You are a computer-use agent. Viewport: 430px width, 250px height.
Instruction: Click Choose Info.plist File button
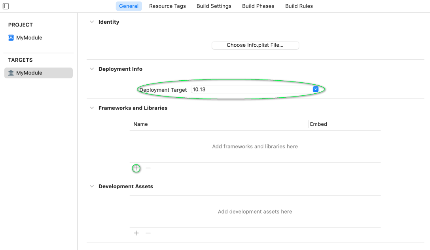point(255,45)
